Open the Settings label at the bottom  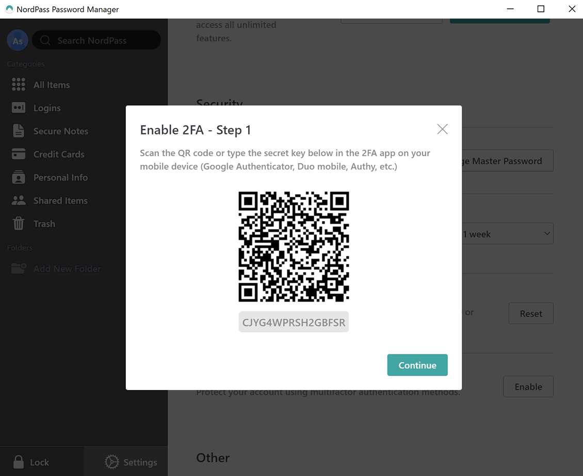140,462
